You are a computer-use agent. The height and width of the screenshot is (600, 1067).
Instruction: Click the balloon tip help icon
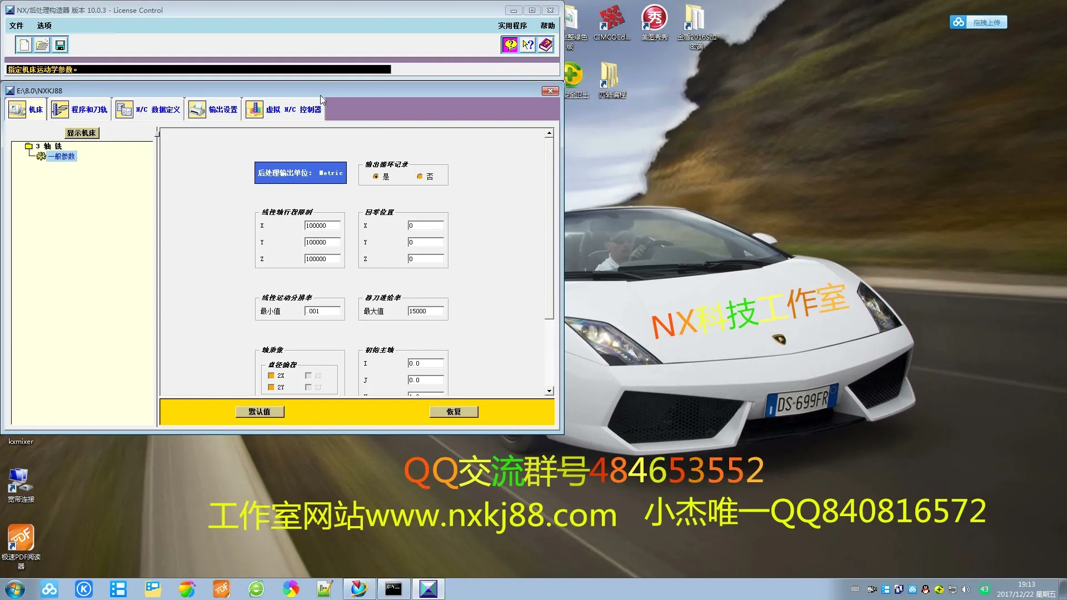click(x=510, y=45)
